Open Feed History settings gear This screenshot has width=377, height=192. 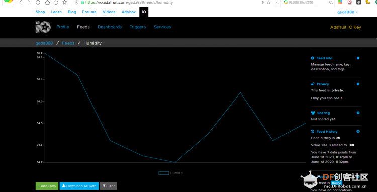(358, 132)
